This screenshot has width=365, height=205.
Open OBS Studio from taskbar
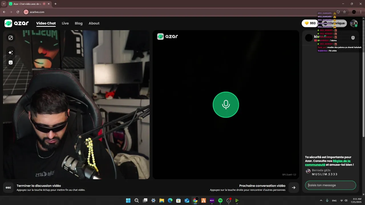pos(229,200)
